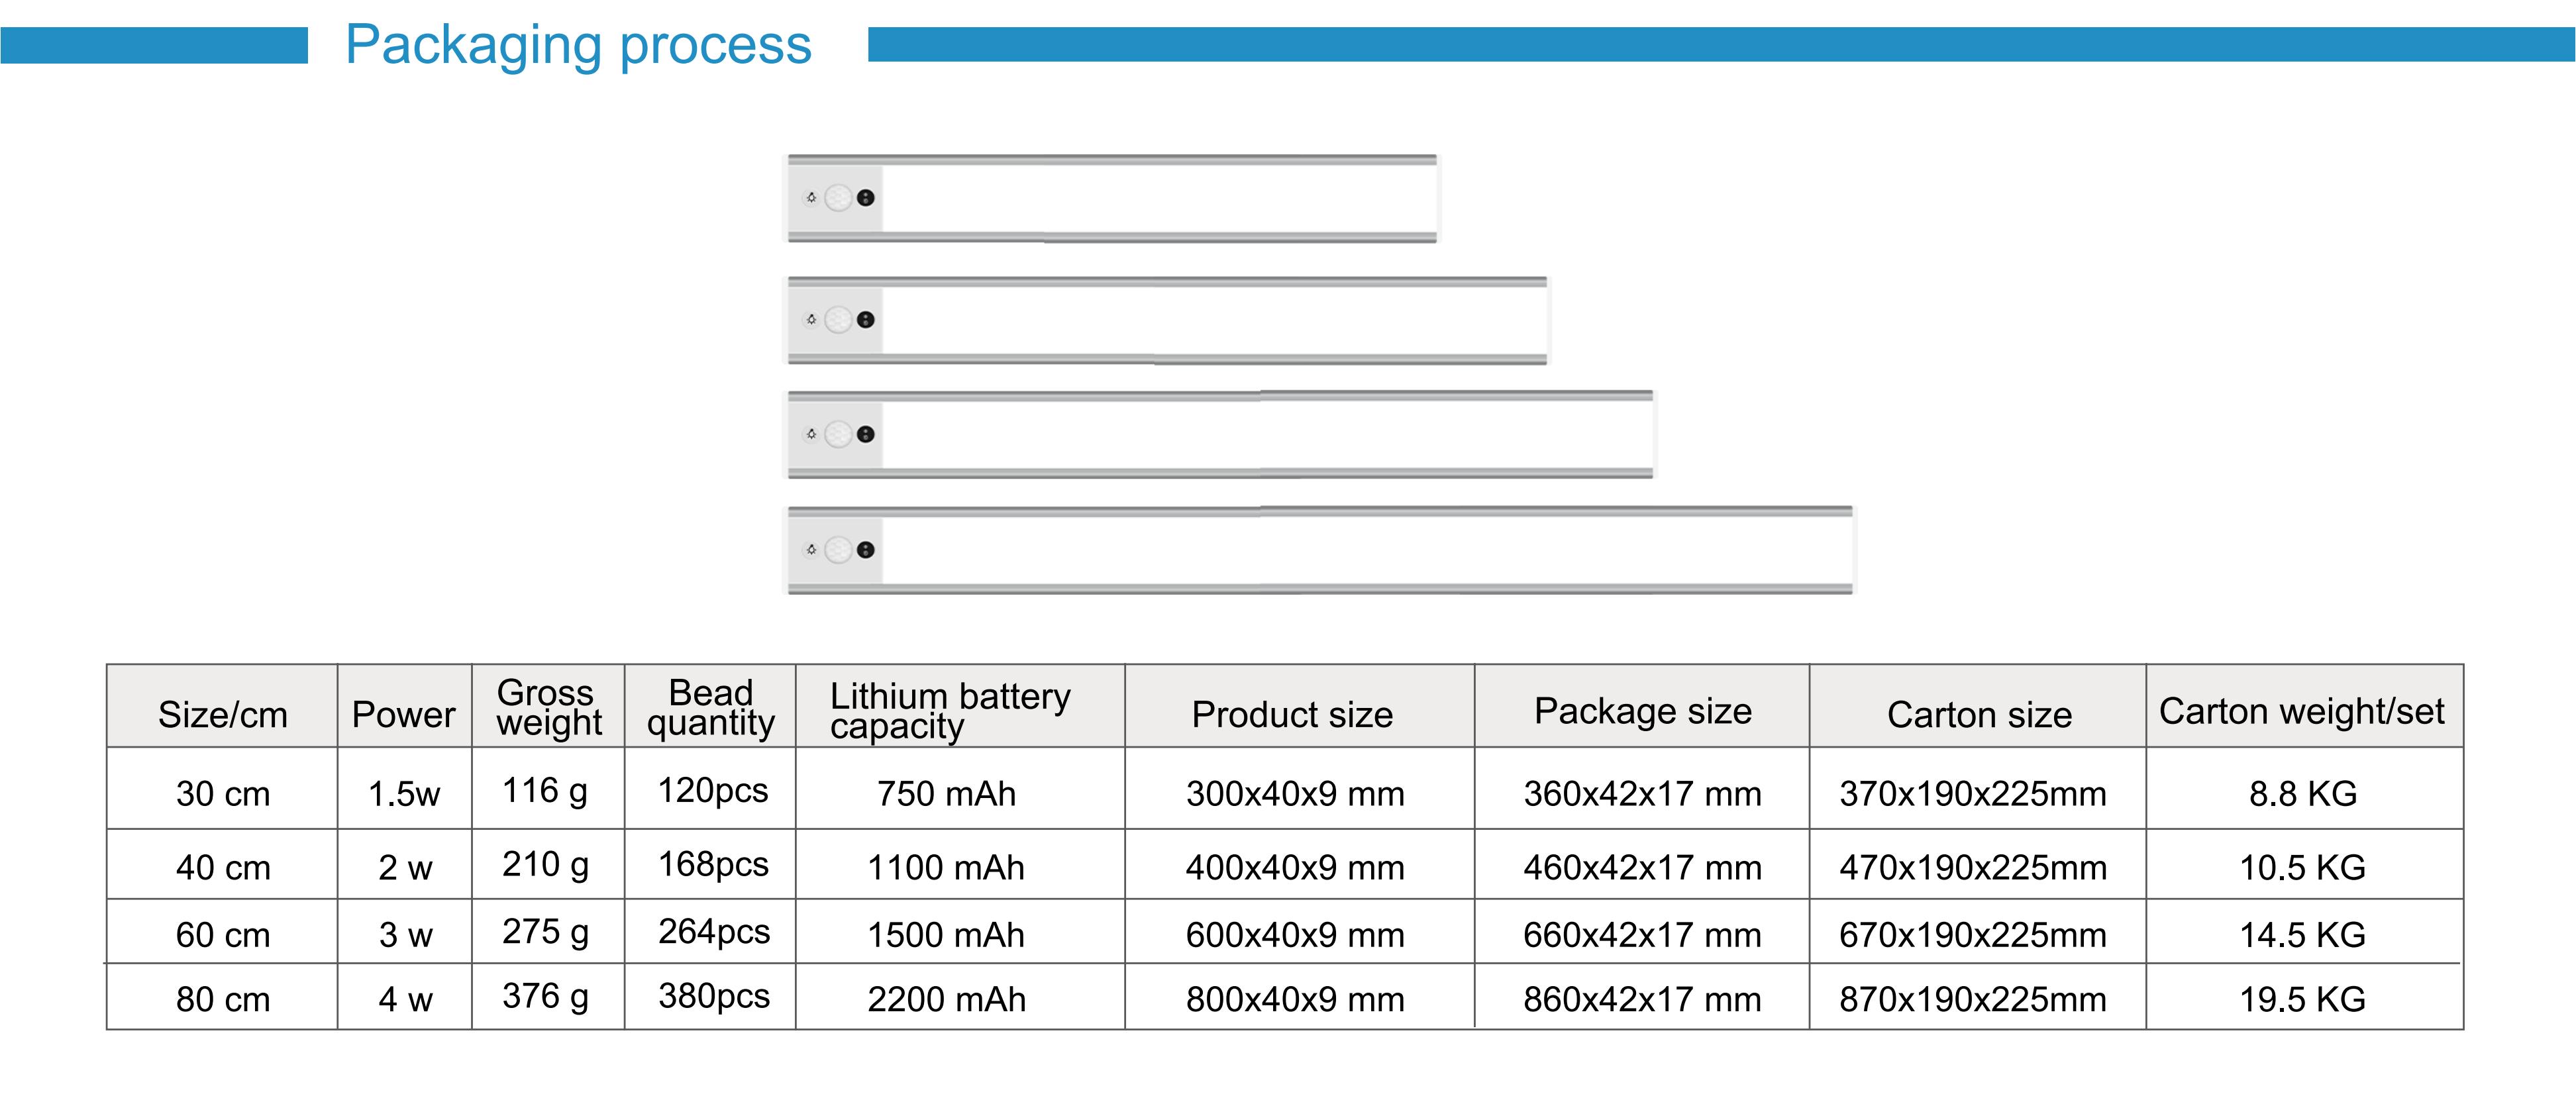Click the "460x42x17 mm" package size cell
The width and height of the screenshot is (2576, 1104).
tap(1642, 868)
